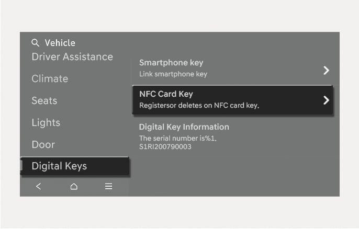The image size is (359, 229).
Task: Open the NFC Card Key option
Action: click(x=166, y=94)
